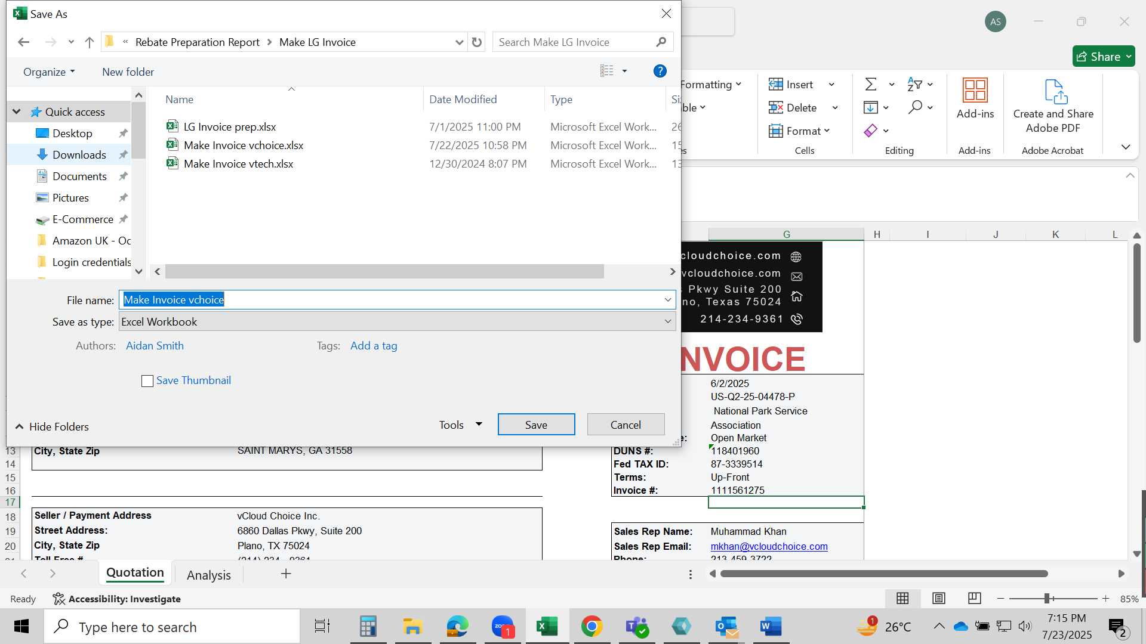Change the file list view layout
Image resolution: width=1146 pixels, height=644 pixels.
tap(607, 71)
